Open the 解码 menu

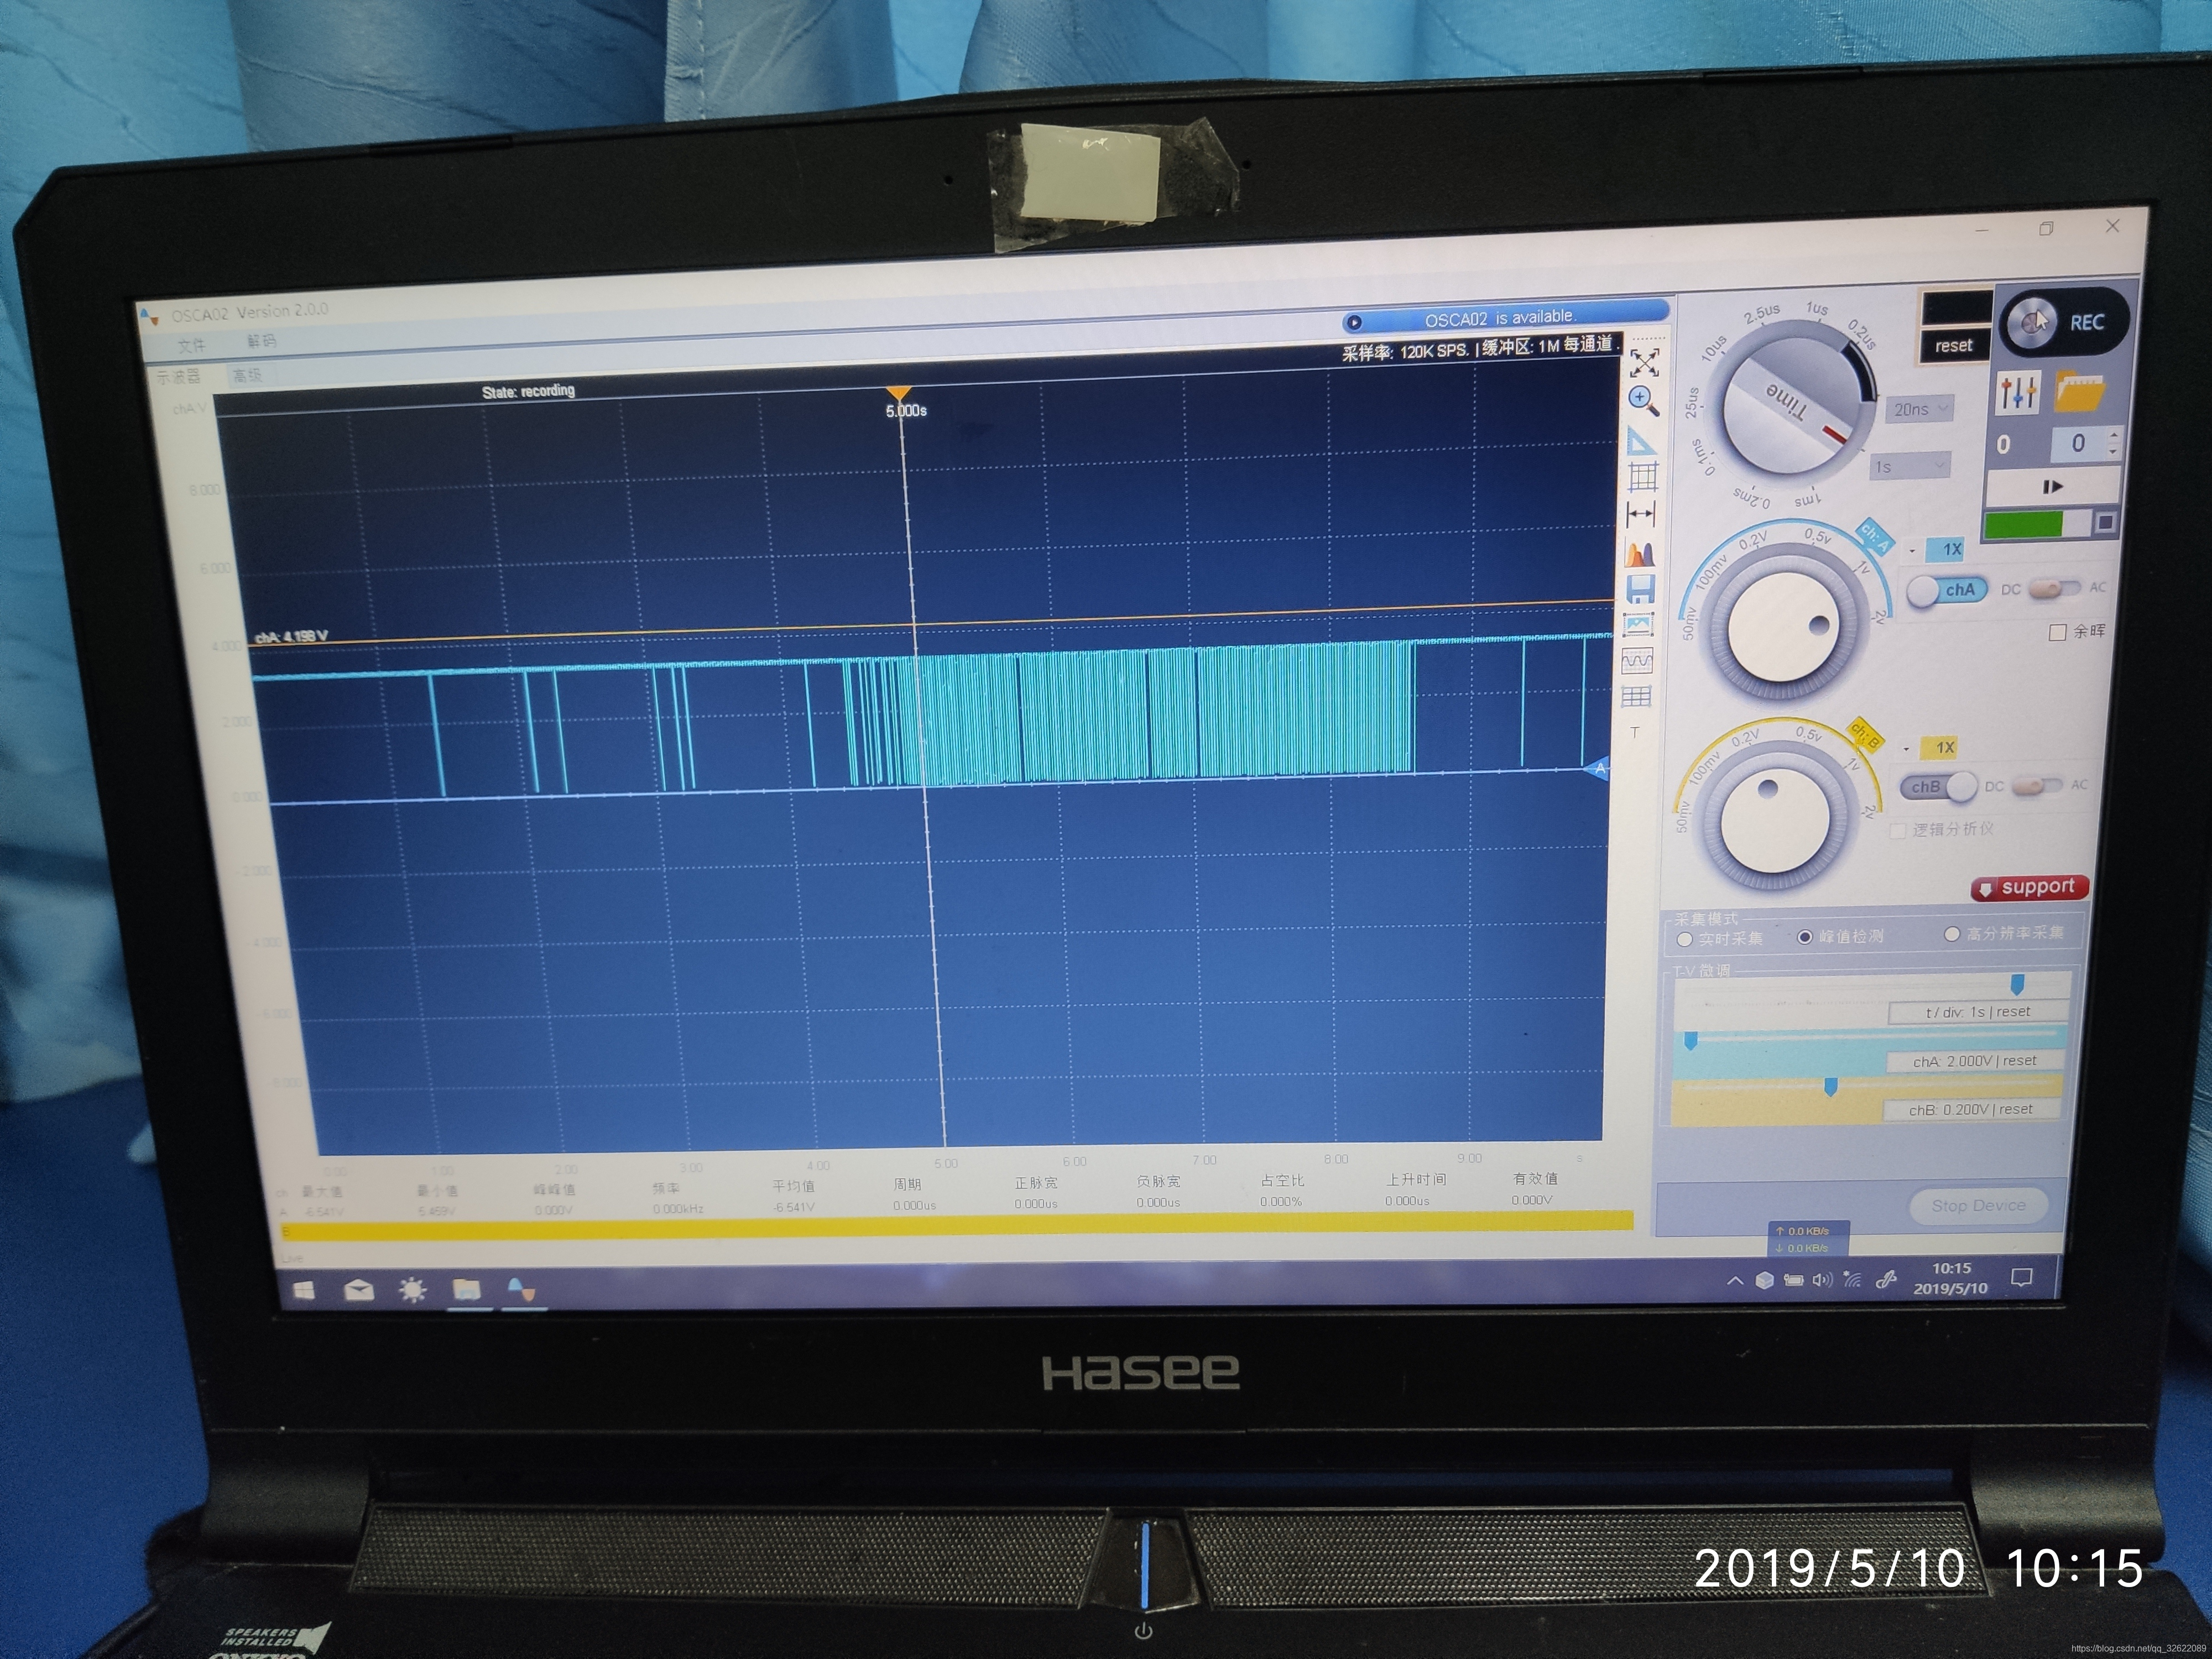click(261, 341)
